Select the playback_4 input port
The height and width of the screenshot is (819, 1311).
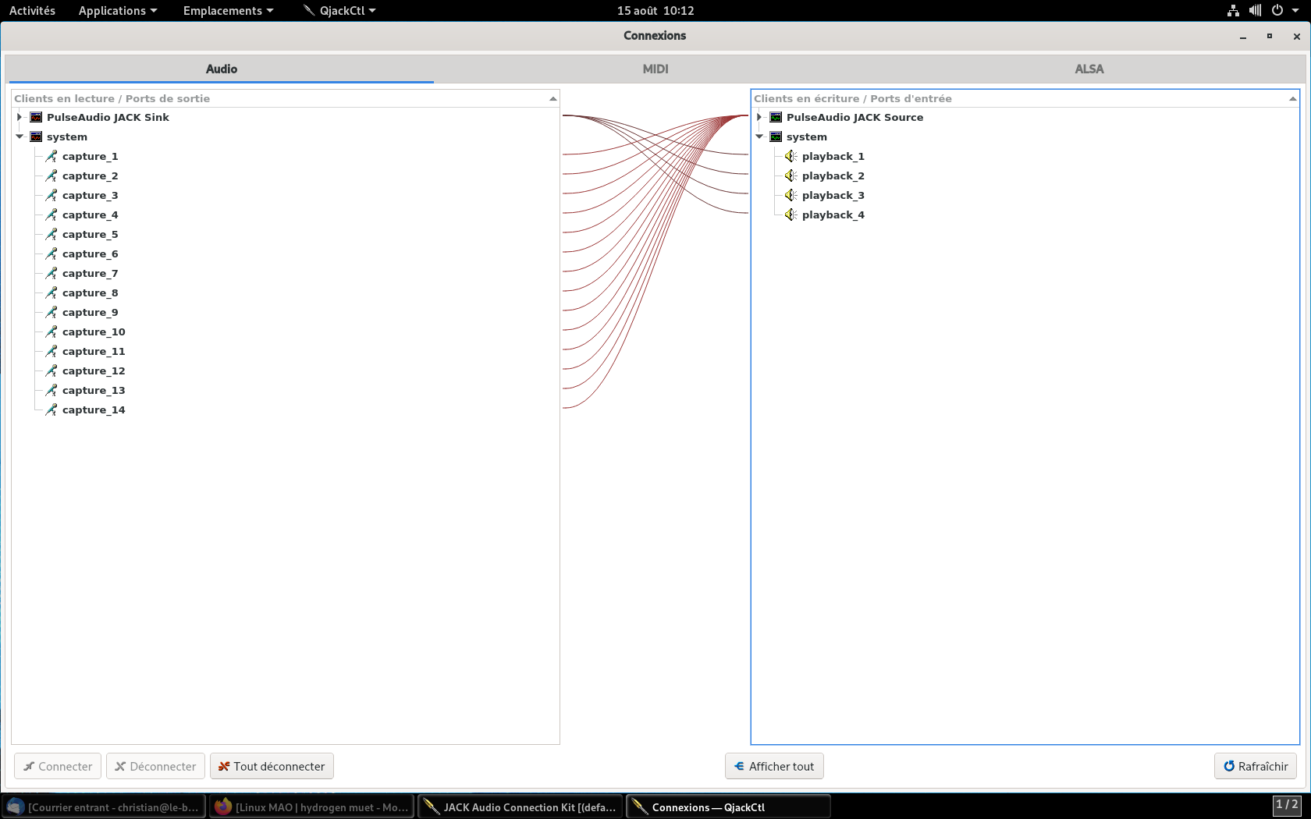pyautogui.click(x=833, y=214)
